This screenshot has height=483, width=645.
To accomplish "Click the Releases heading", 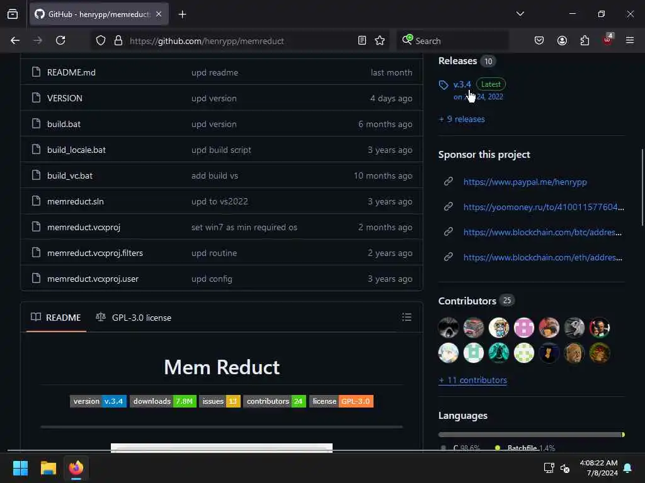I will click(x=457, y=61).
